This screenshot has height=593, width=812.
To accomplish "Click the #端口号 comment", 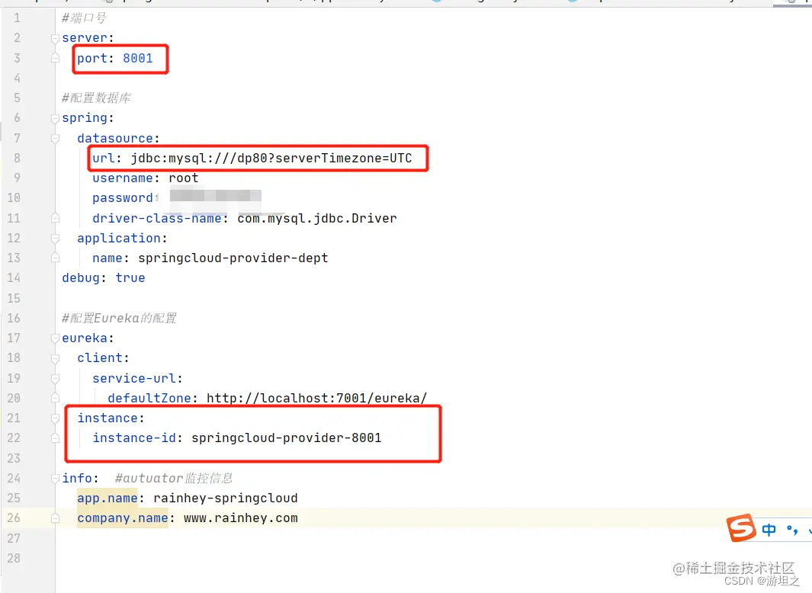I will point(85,18).
